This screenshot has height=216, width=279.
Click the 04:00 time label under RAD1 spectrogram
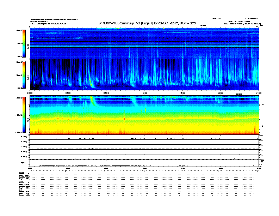[x=68, y=93]
